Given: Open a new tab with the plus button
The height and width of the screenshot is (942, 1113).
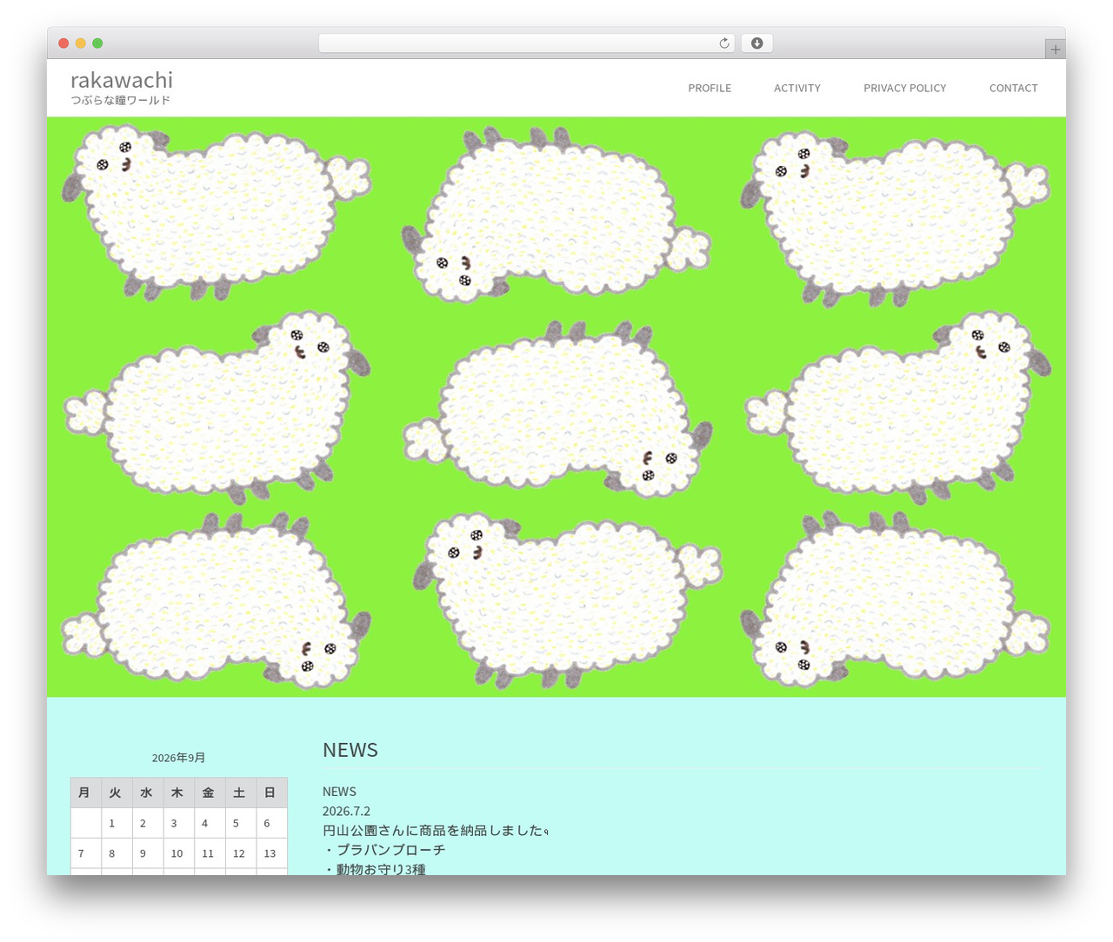Looking at the screenshot, I should tap(1055, 50).
